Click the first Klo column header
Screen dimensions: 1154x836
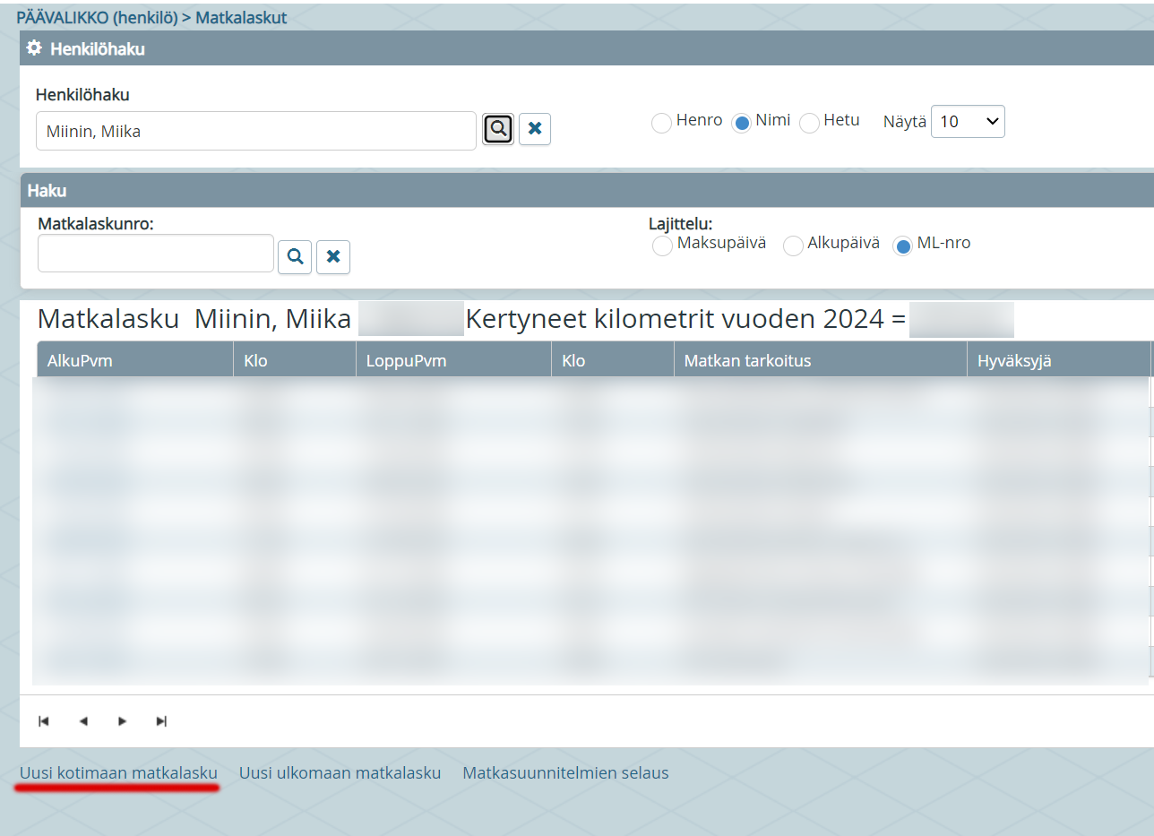pos(295,360)
